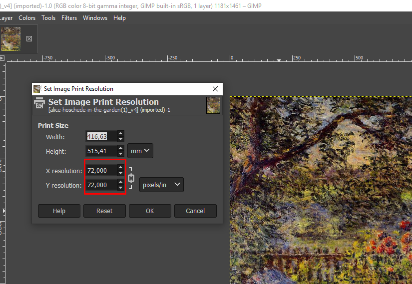The image size is (412, 284).
Task: Click the Height input field
Action: click(101, 151)
